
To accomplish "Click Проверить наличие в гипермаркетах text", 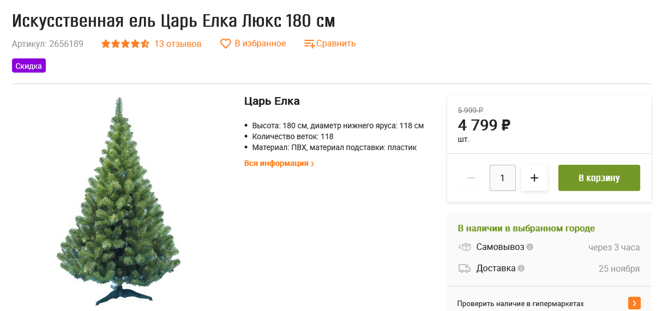I will click(x=520, y=304).
